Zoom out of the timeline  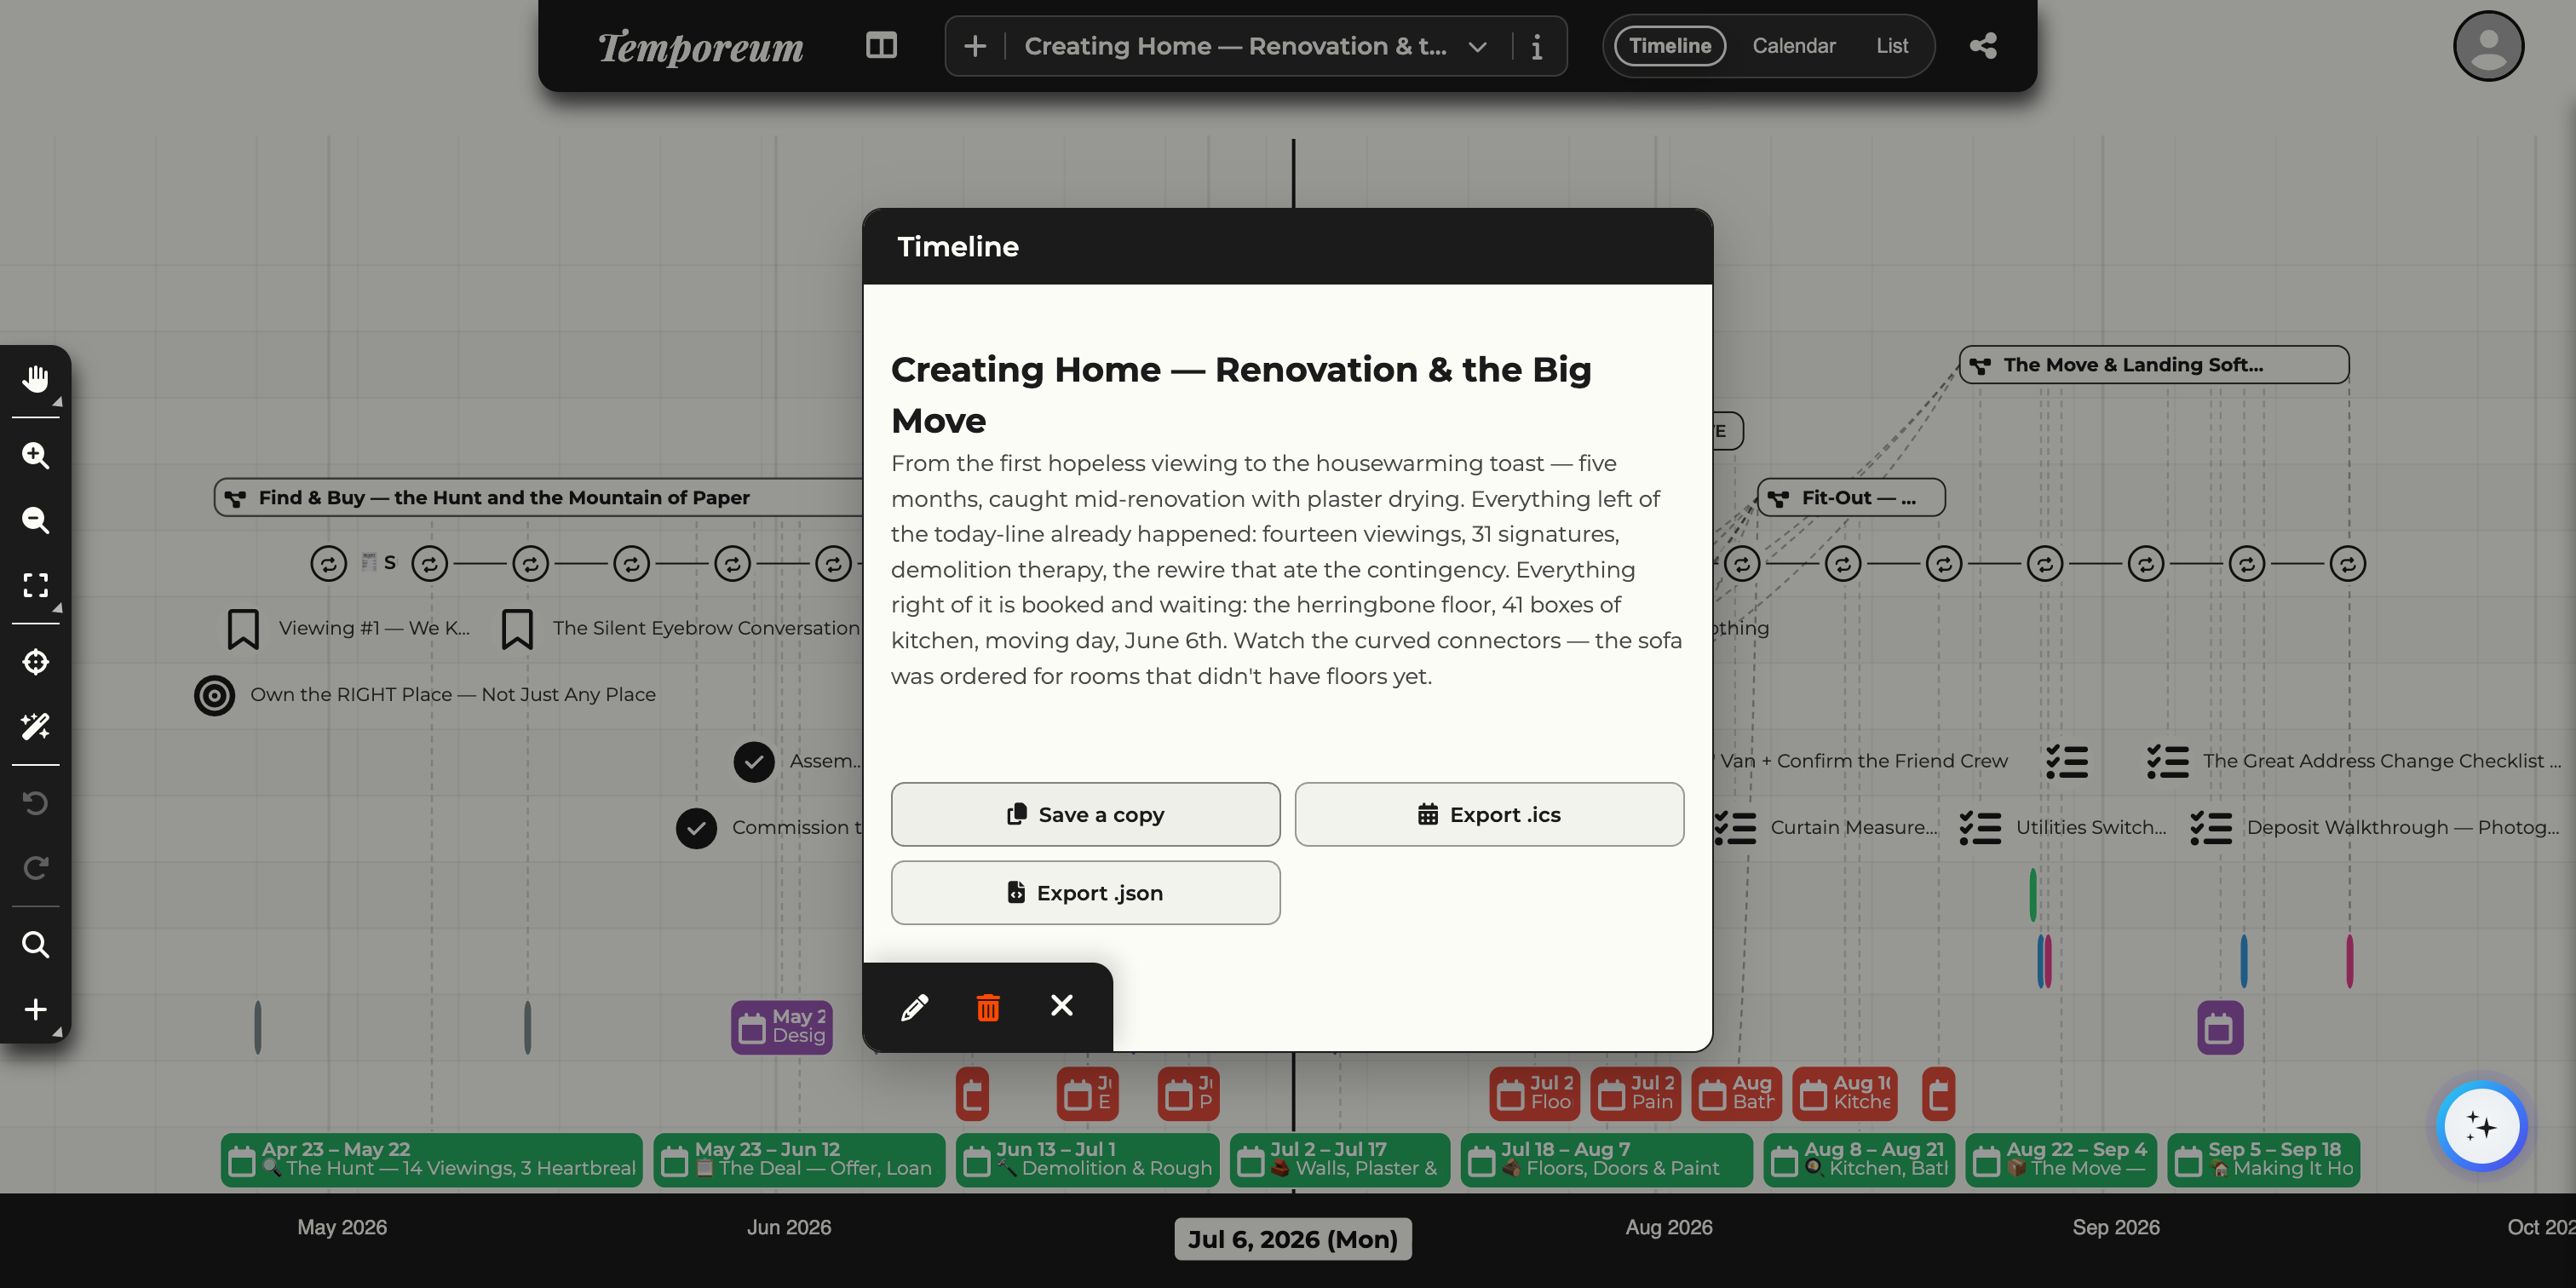point(36,520)
